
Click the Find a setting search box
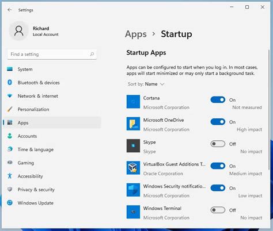pos(52,54)
